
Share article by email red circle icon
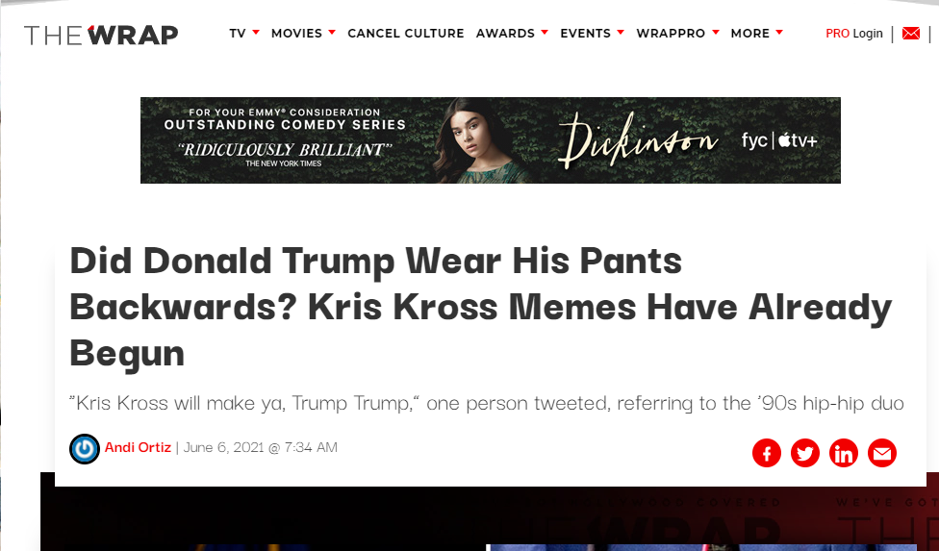(x=882, y=453)
